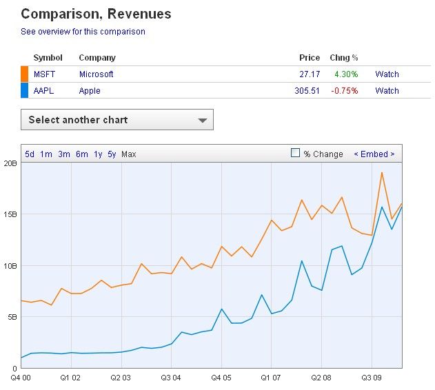This screenshot has width=435, height=390.
Task: Open 'See overview for this comparison' link
Action: (83, 32)
